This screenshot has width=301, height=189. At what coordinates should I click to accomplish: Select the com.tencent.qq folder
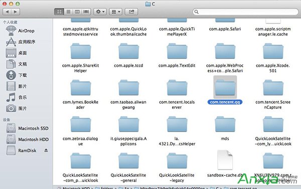[x=225, y=90]
